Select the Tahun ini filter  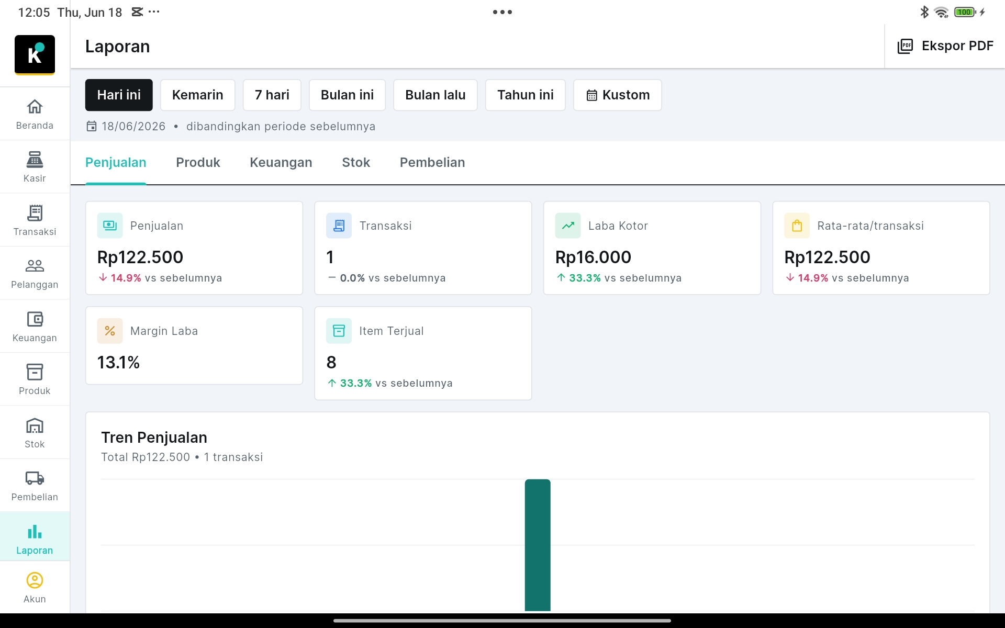point(526,95)
